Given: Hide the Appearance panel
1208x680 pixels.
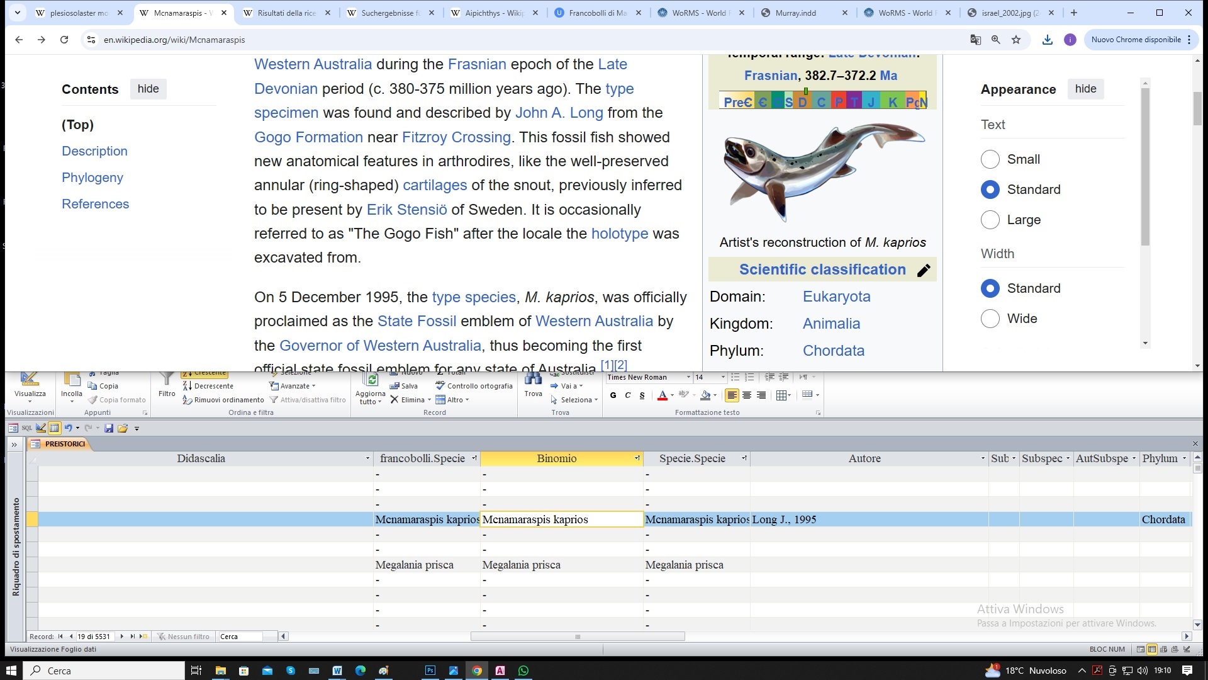Looking at the screenshot, I should click(1085, 89).
